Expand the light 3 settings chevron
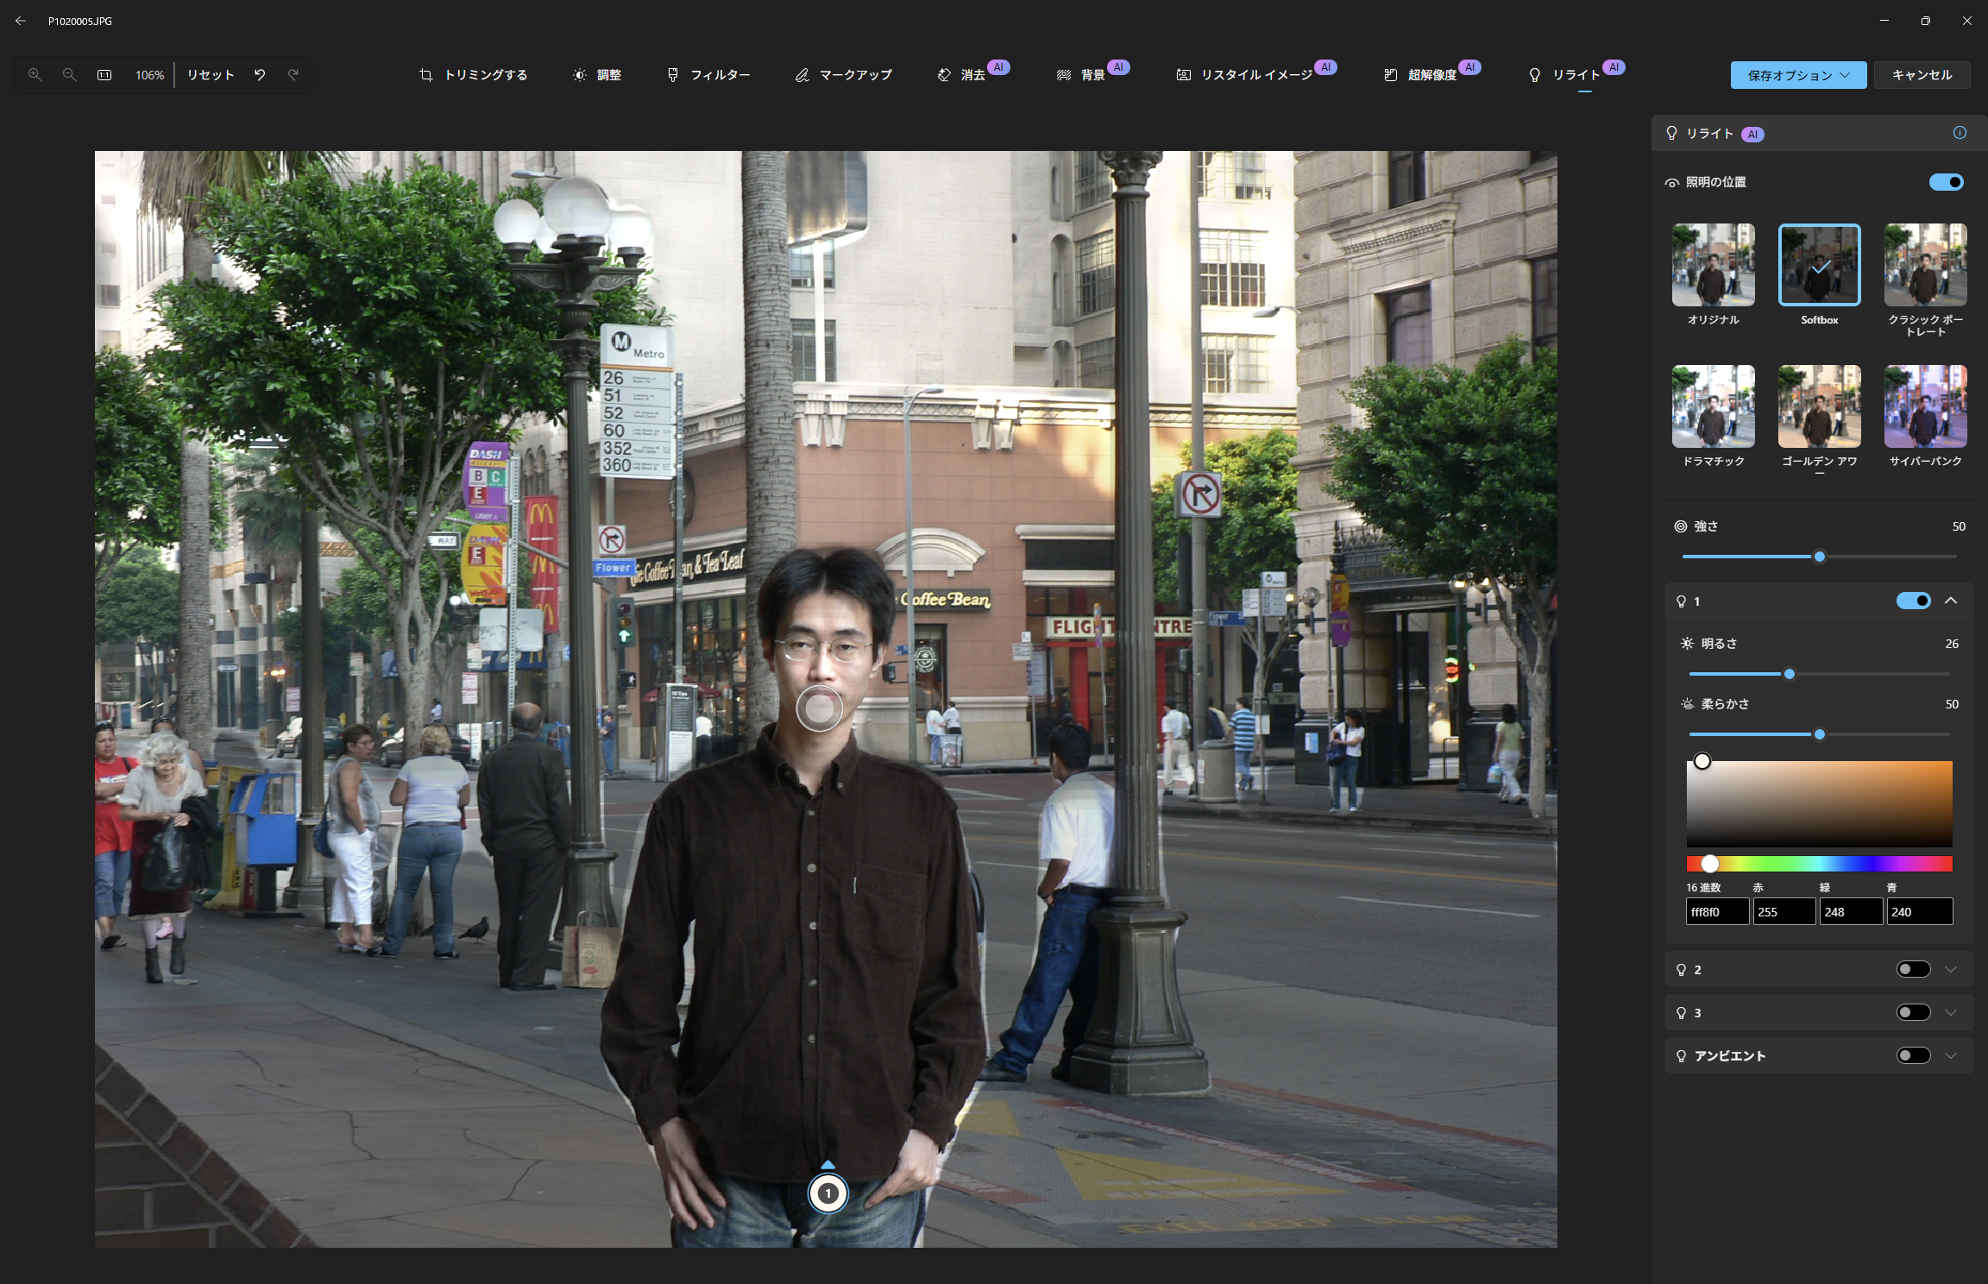This screenshot has width=1988, height=1284. pos(1951,1012)
